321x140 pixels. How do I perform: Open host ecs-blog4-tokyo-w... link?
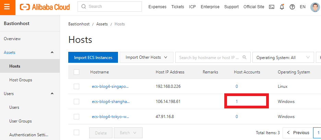(110, 117)
